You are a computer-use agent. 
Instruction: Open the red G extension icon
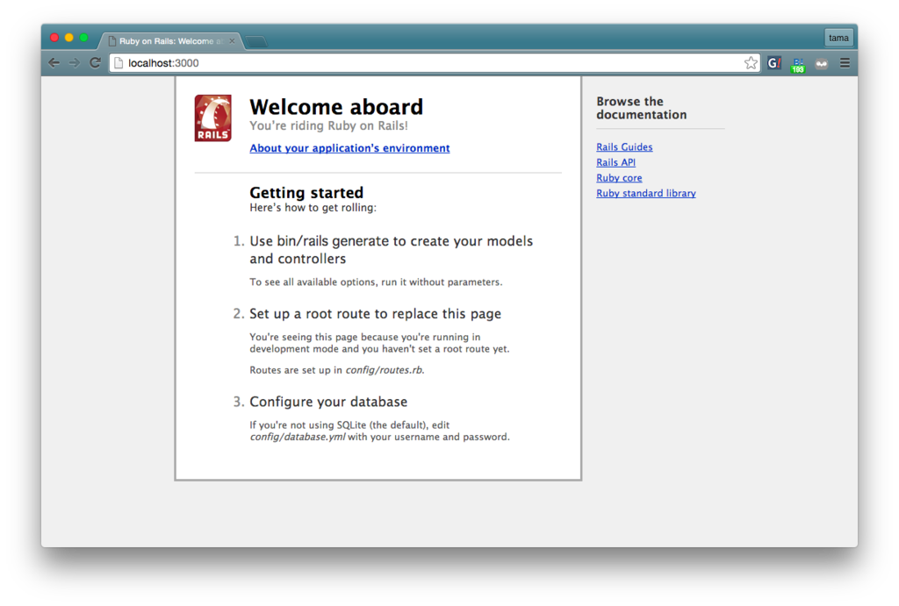(774, 63)
